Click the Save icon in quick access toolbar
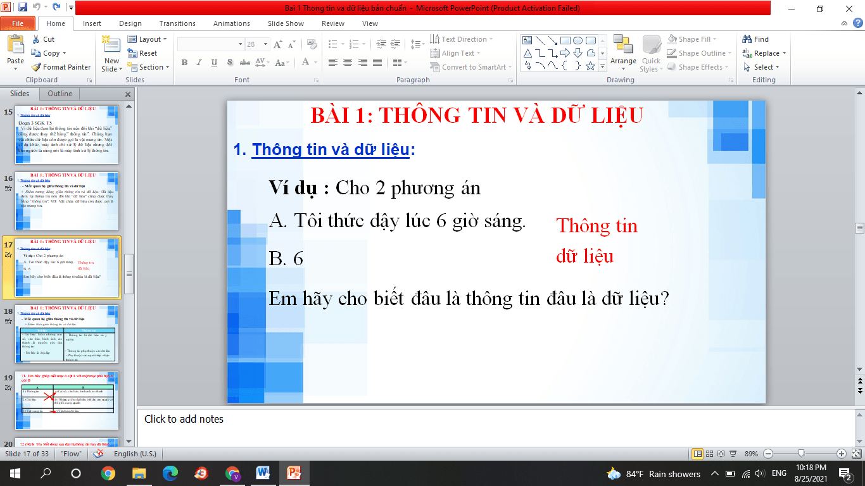 click(23, 8)
